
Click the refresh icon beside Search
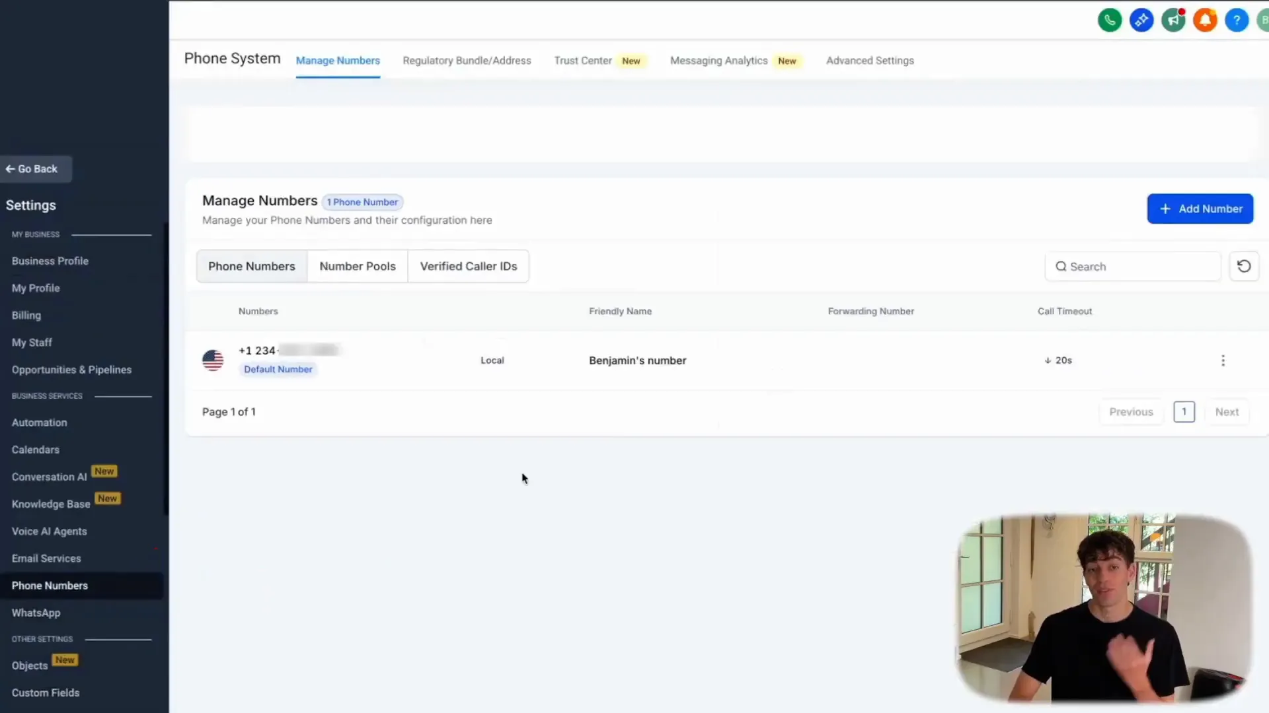pos(1243,266)
